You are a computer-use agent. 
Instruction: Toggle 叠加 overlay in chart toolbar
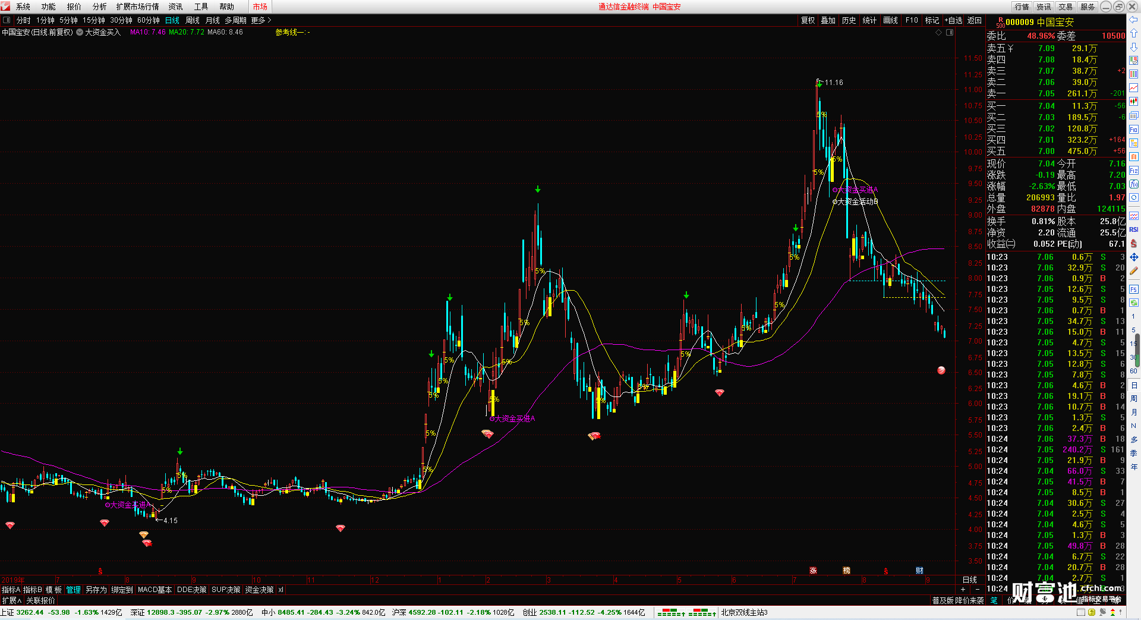click(x=828, y=20)
